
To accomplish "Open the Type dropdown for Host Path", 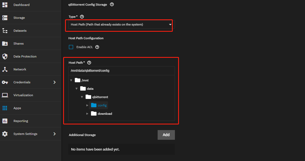I will pos(121,25).
